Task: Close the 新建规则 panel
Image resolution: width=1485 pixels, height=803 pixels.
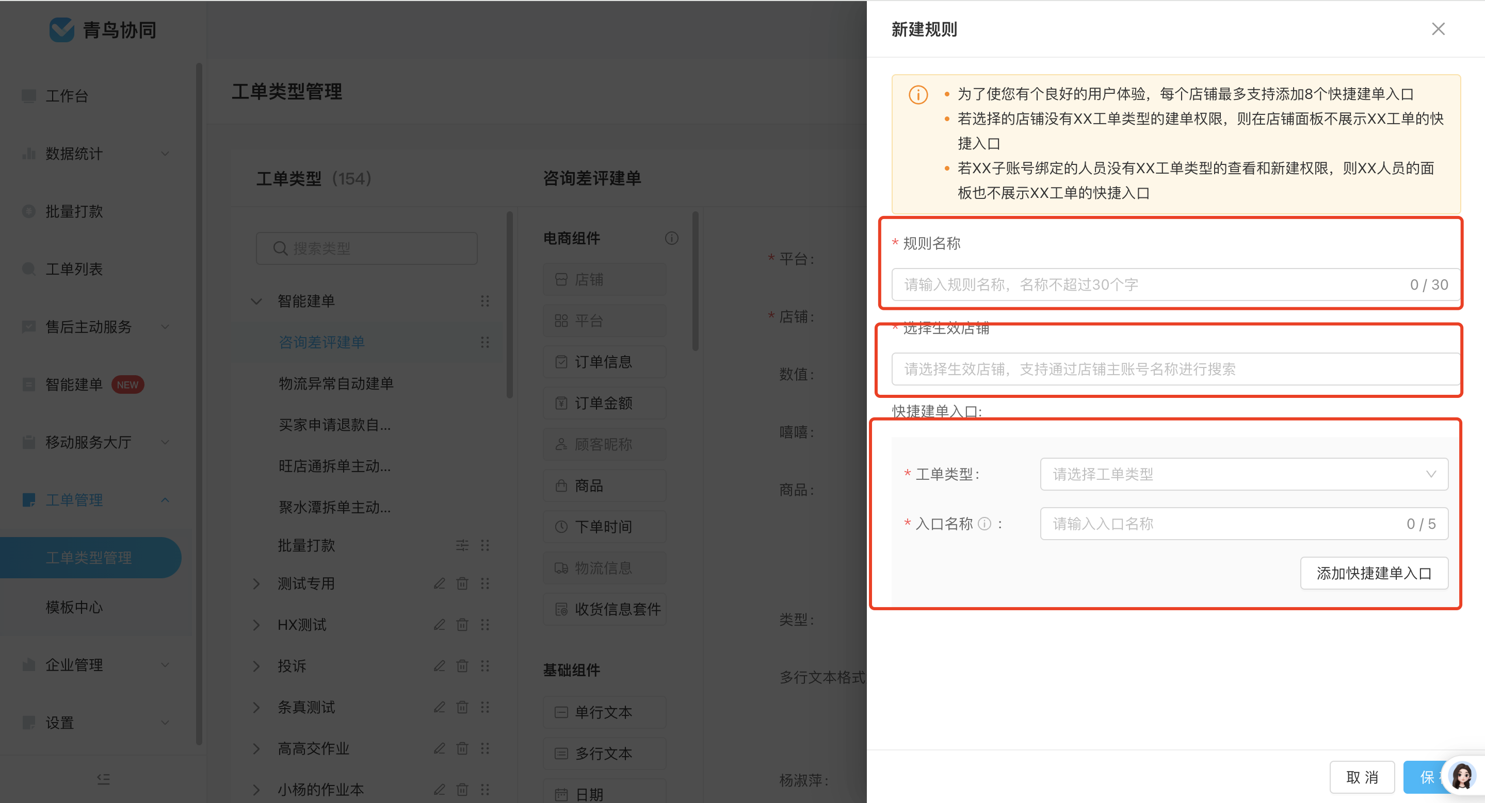Action: [1438, 29]
